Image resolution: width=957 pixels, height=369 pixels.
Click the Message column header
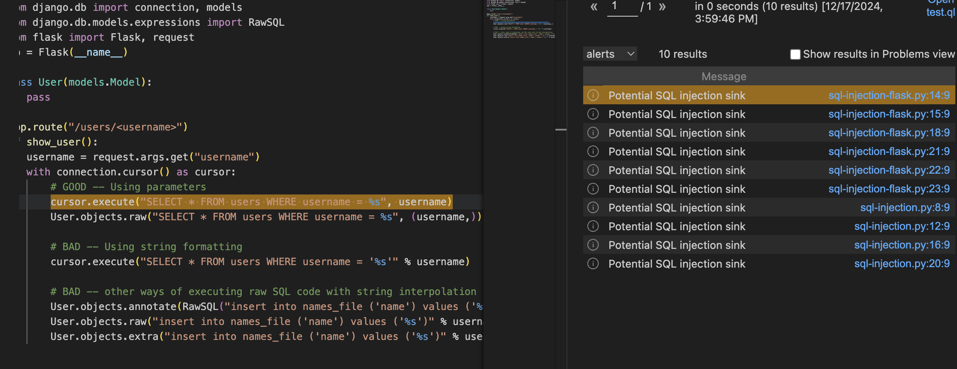tap(724, 76)
